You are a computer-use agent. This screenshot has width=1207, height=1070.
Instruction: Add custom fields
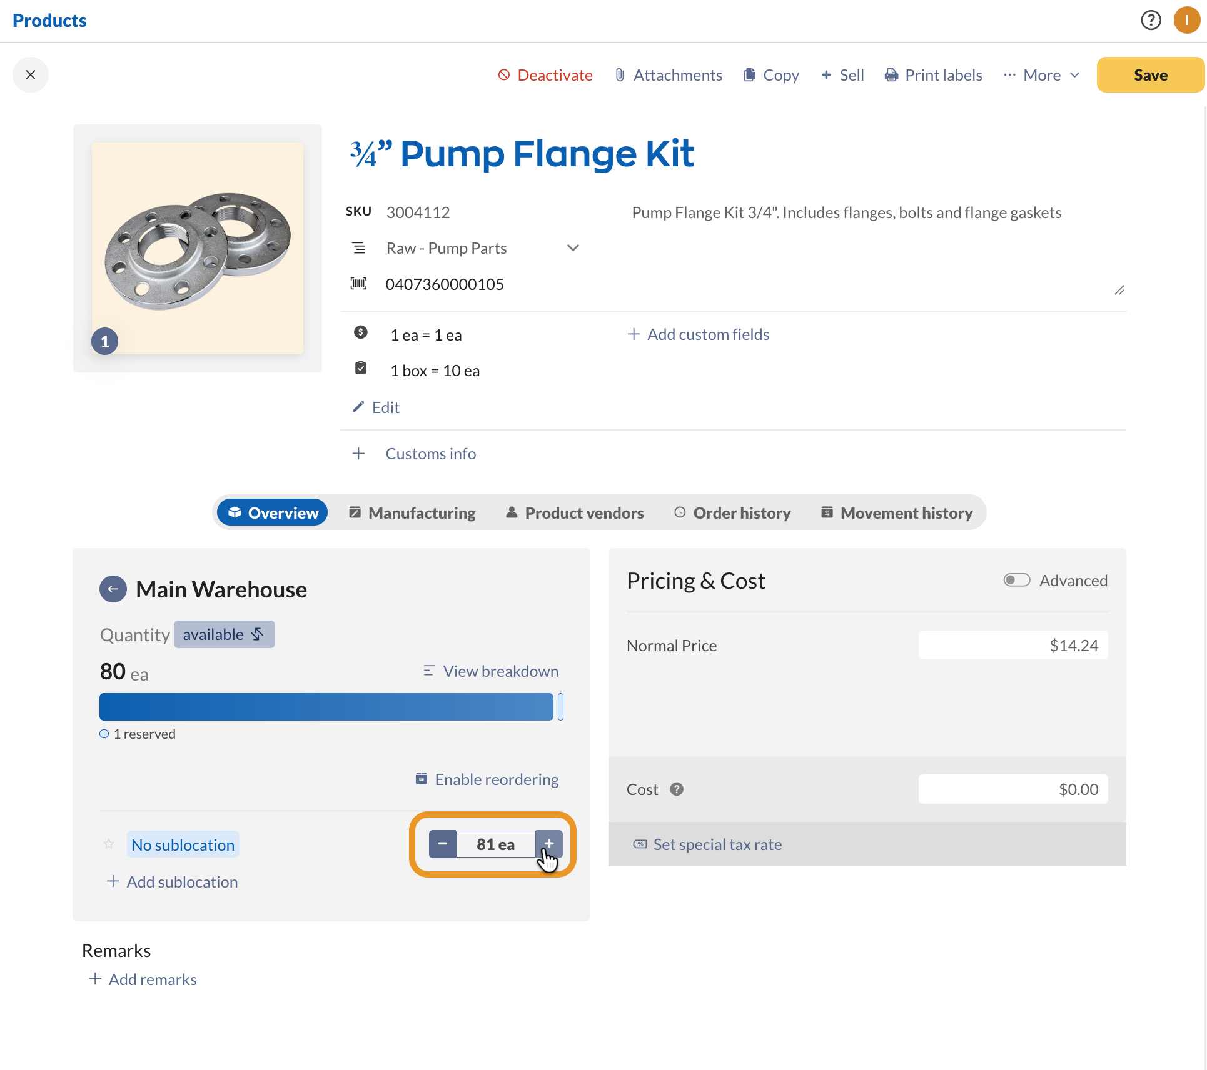pyautogui.click(x=699, y=334)
